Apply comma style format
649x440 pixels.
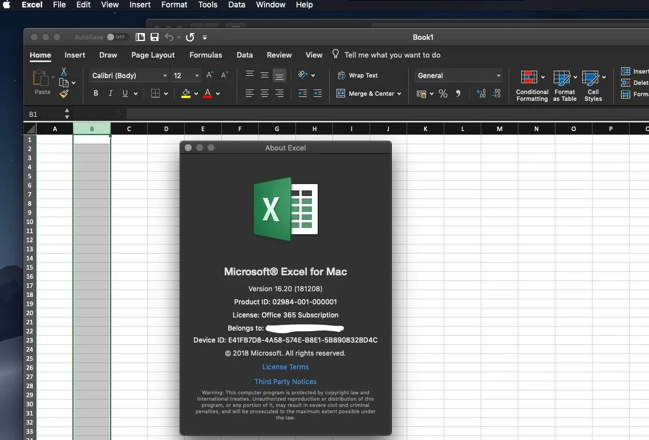click(x=458, y=94)
